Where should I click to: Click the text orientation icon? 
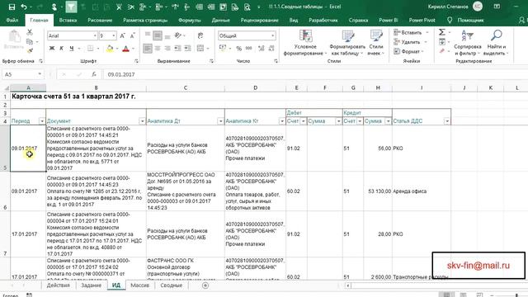pos(178,35)
